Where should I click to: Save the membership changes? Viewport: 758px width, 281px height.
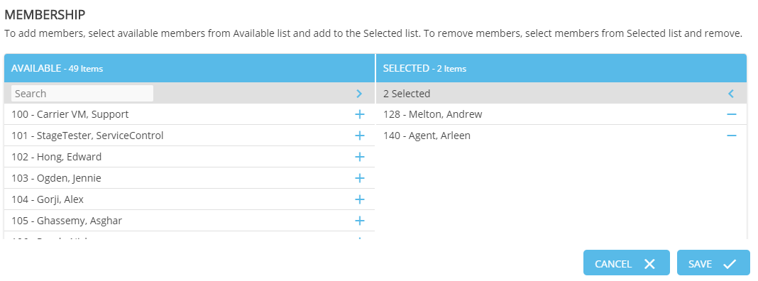pos(713,263)
